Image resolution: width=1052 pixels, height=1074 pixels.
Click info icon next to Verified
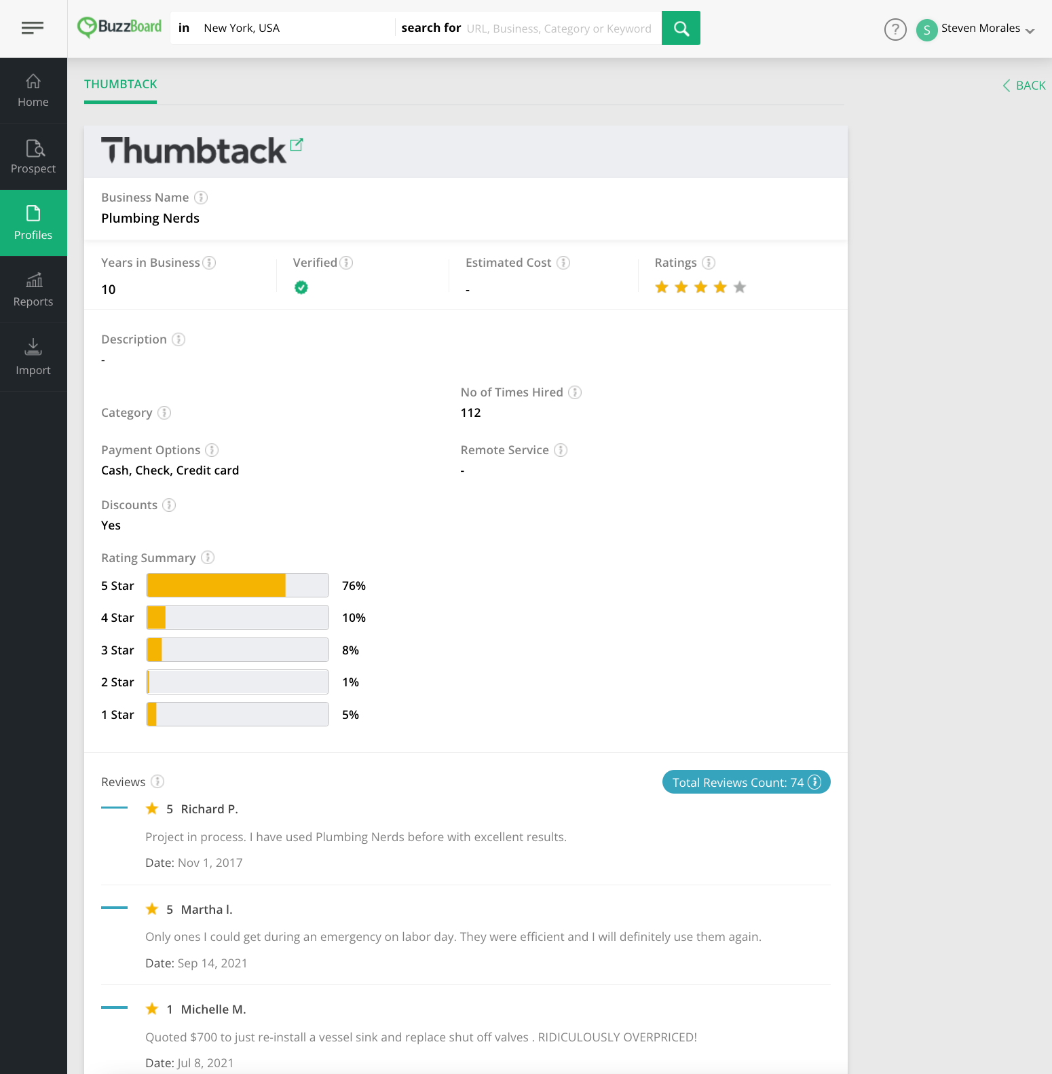pos(346,263)
